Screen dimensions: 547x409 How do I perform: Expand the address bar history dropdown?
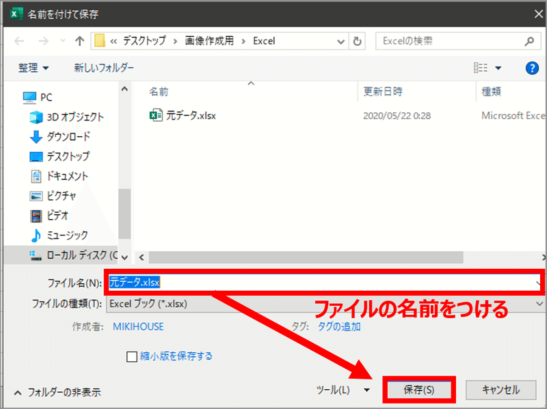[341, 42]
